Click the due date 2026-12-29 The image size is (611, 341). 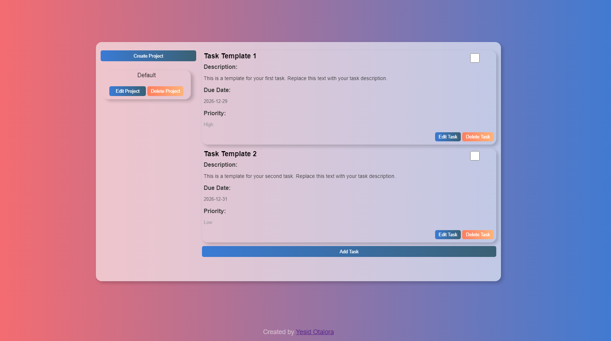click(x=215, y=101)
